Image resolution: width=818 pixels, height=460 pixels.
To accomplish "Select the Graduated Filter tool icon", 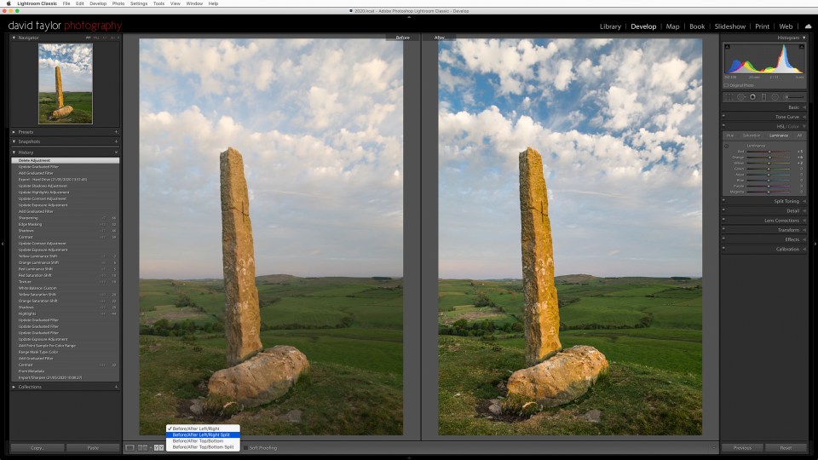I will (763, 97).
